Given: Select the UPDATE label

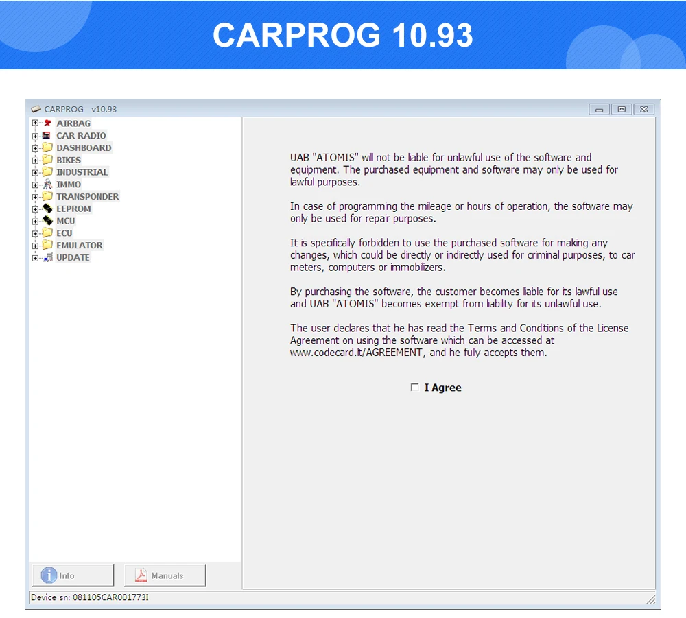Looking at the screenshot, I should (x=73, y=258).
